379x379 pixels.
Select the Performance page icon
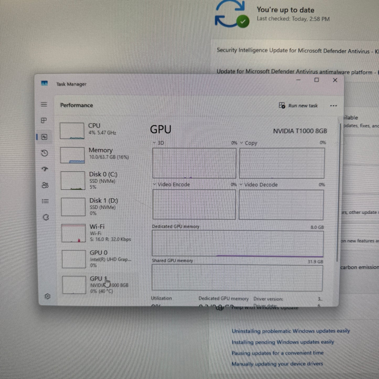tap(44, 137)
